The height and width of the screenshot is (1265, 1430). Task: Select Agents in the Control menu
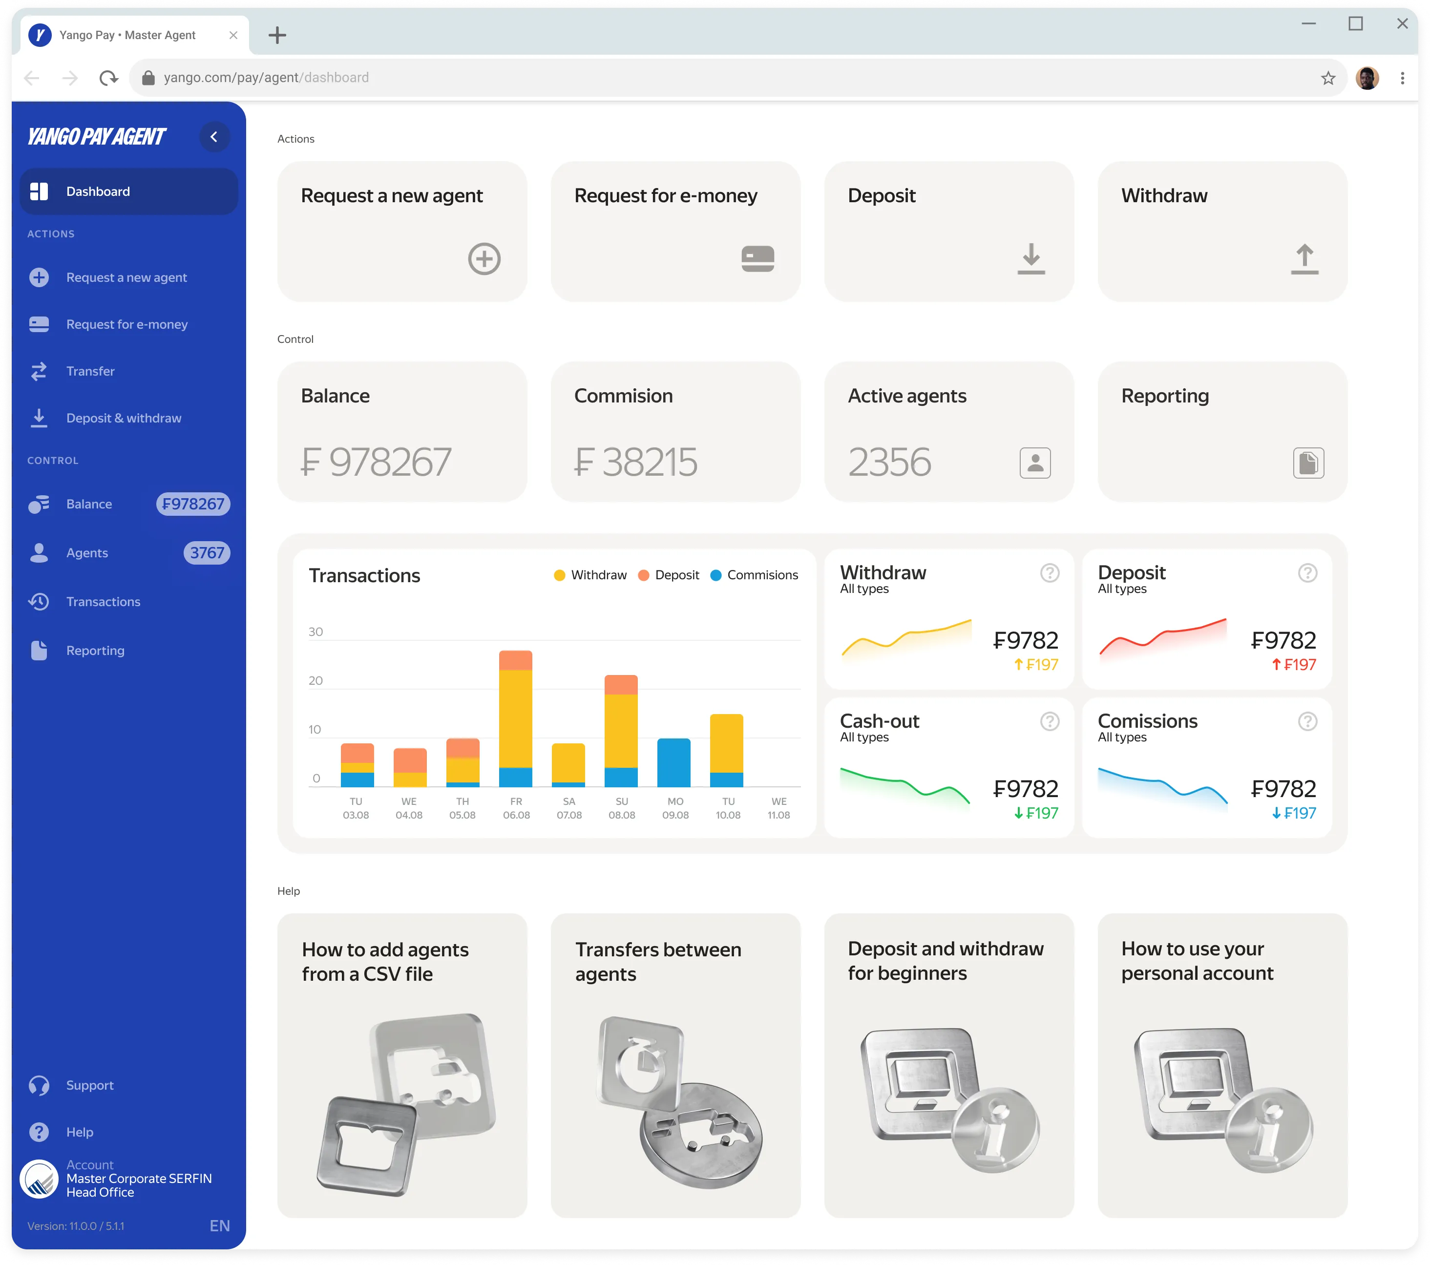[x=87, y=553]
